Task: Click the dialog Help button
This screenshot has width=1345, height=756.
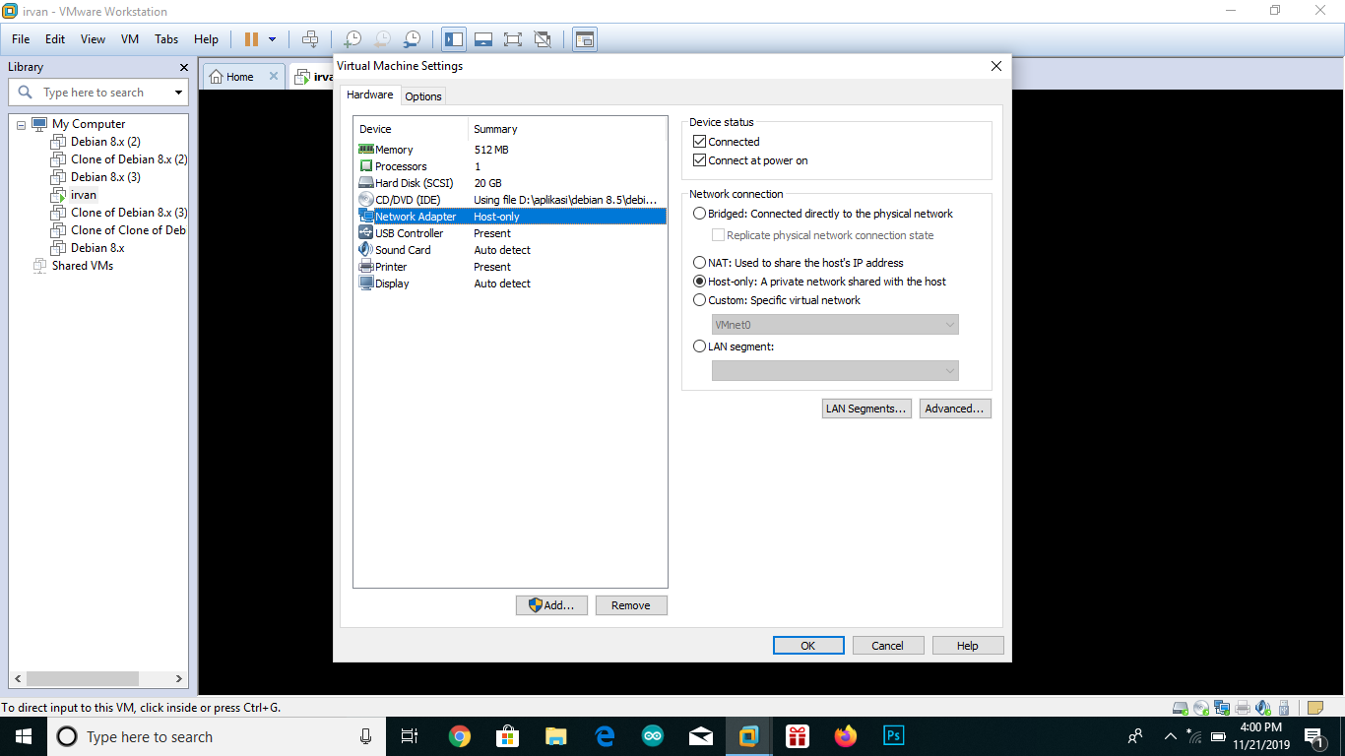Action: (968, 646)
